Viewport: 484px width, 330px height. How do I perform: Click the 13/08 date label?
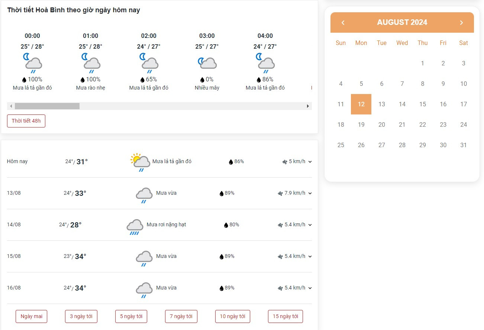coord(14,193)
